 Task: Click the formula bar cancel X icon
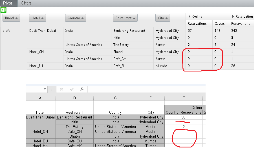(x=61, y=89)
